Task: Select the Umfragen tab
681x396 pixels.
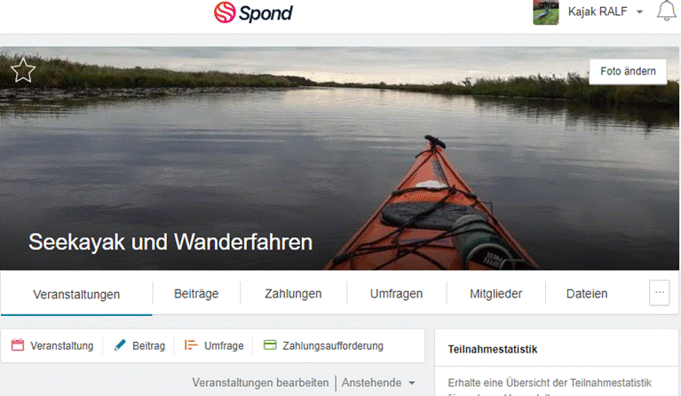Action: (396, 294)
